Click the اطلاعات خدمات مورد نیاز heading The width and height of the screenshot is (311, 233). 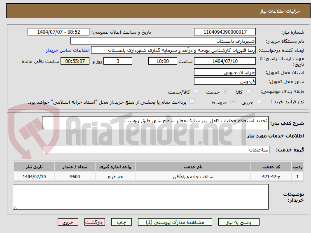[275, 136]
